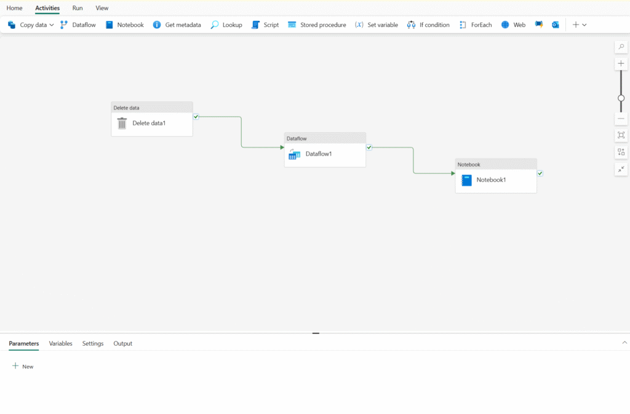The height and width of the screenshot is (414, 630).
Task: Open the more activities plus menu
Action: pos(580,25)
